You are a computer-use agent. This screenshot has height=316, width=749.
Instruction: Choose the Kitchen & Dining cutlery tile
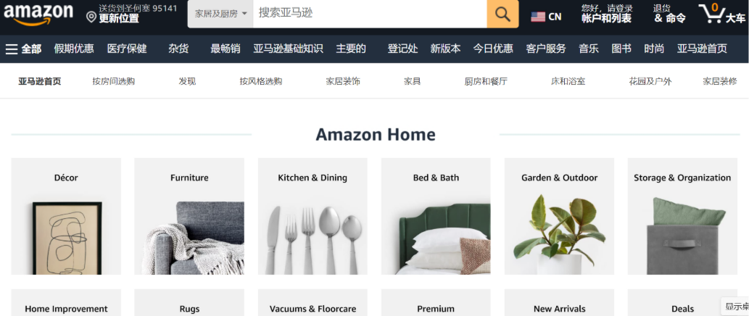tap(313, 216)
